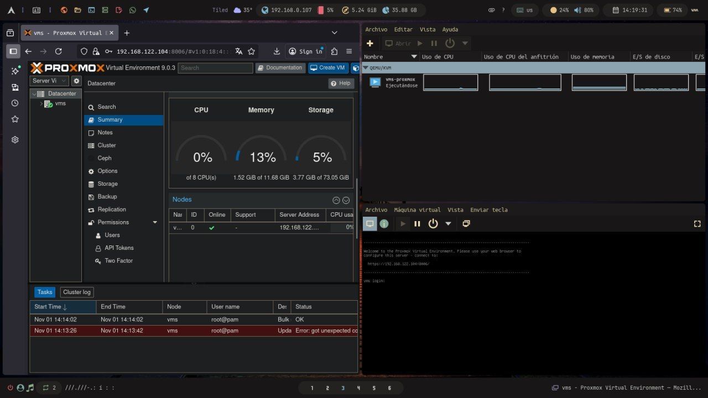Open a new browser tab
This screenshot has height=398, width=708.
coord(127,33)
